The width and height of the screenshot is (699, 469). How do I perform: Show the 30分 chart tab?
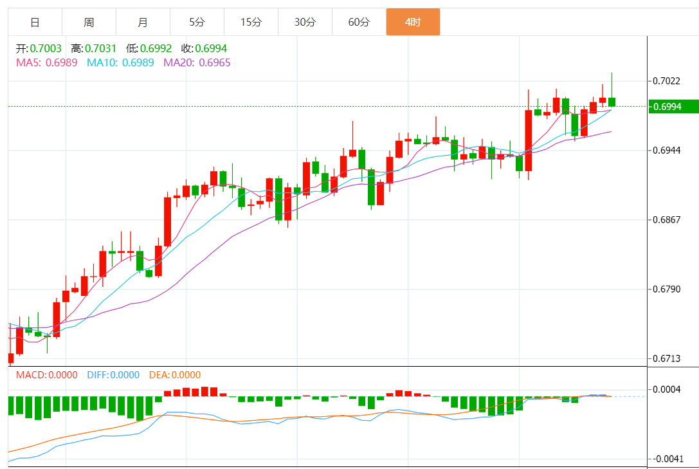coord(305,23)
